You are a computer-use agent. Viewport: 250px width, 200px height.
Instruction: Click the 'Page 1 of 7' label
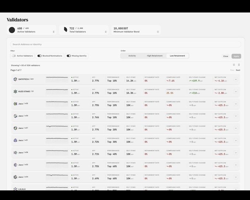coord(16,70)
